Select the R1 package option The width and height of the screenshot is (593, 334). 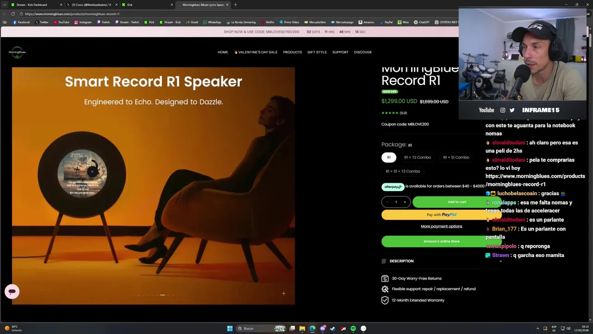point(389,157)
